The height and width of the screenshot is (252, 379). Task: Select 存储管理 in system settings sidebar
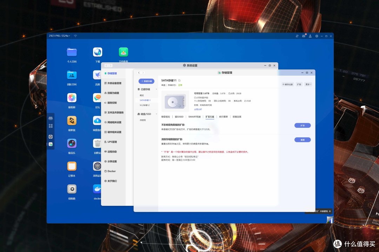[x=113, y=73]
